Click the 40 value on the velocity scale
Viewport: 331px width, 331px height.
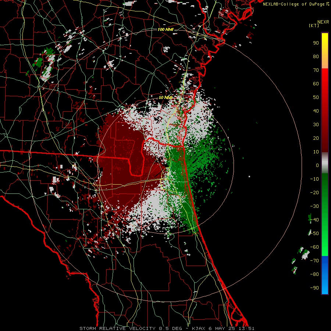316,111
